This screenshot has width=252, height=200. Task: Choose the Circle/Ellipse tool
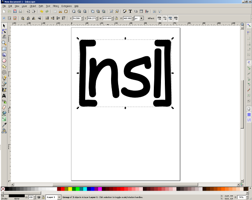point(4,61)
